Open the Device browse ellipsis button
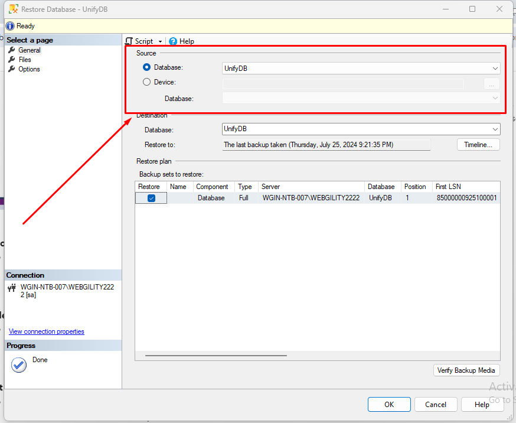The width and height of the screenshot is (516, 423). 491,83
